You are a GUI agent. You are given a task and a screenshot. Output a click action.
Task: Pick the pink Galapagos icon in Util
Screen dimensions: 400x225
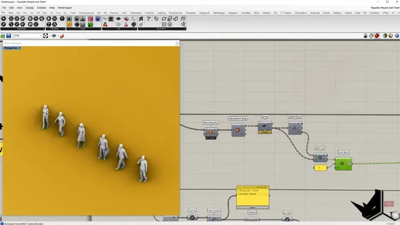(x=126, y=19)
